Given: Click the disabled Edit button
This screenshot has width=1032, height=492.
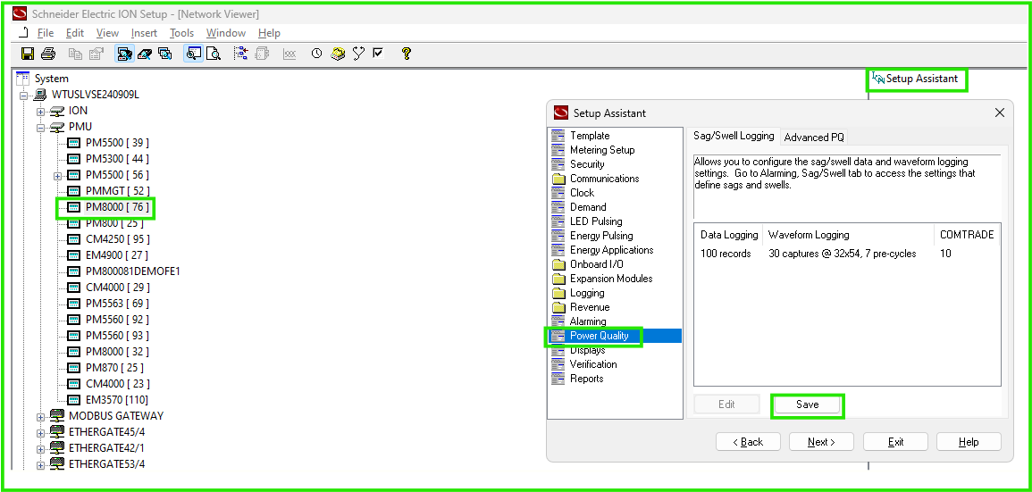Looking at the screenshot, I should click(x=726, y=404).
